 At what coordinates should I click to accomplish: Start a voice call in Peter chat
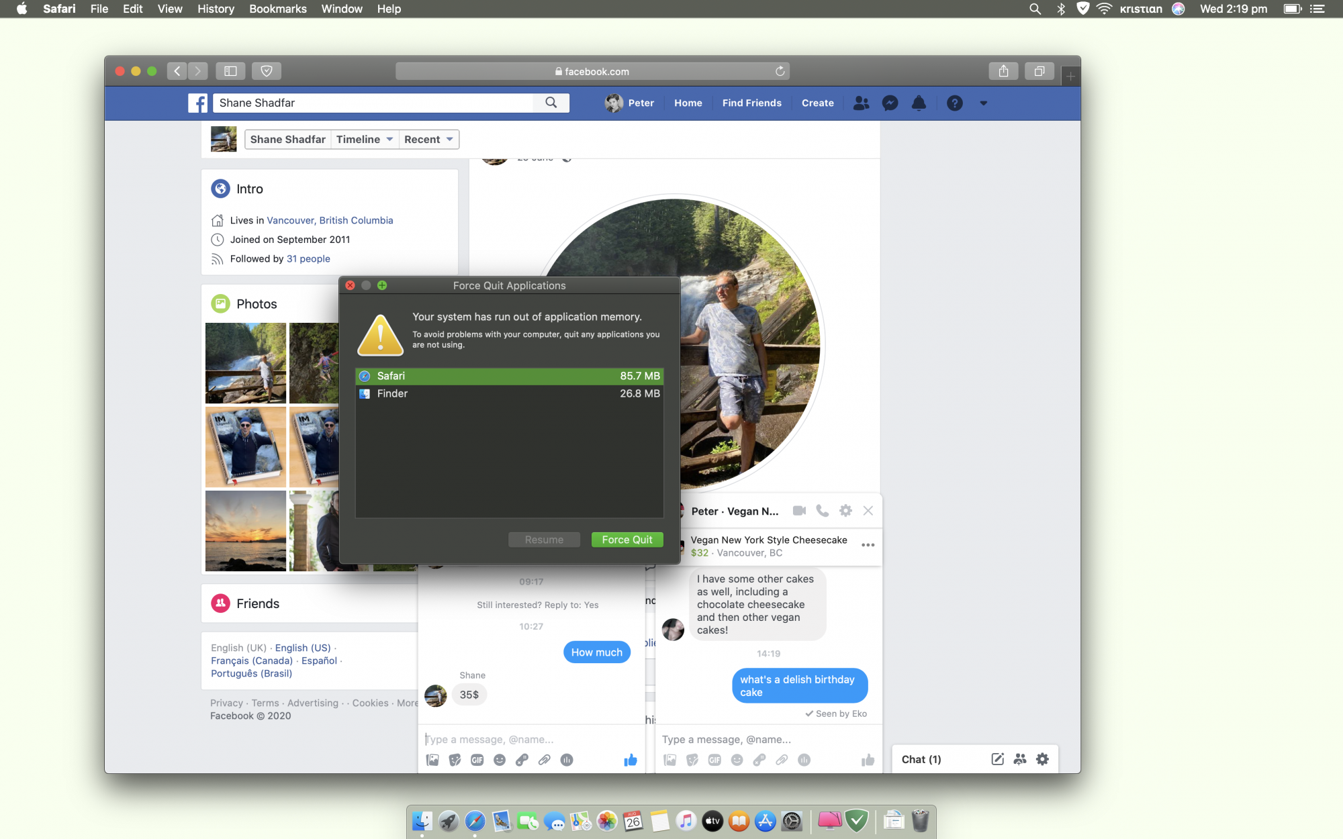822,511
